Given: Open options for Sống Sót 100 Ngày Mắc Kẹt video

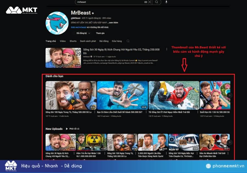Looking at the screenshot, I should click(197, 153).
